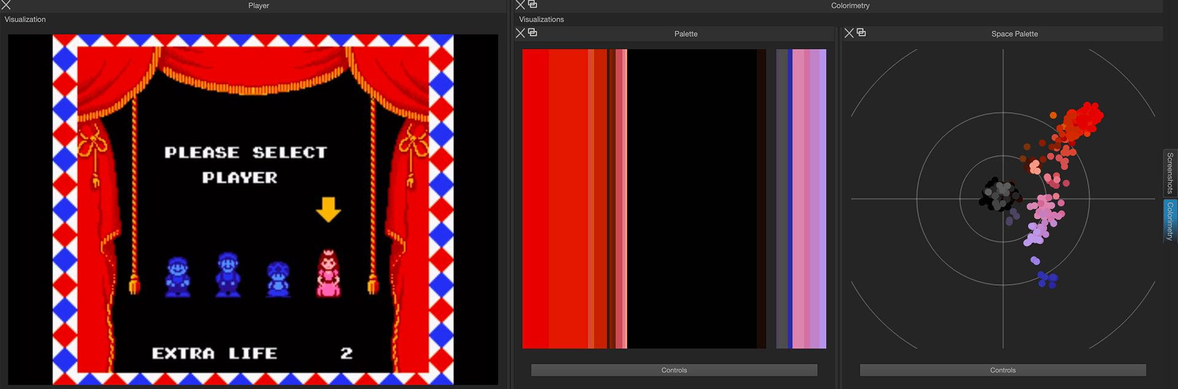This screenshot has width=1178, height=389.
Task: Click the Space Palette circular plot center
Action: point(1003,198)
